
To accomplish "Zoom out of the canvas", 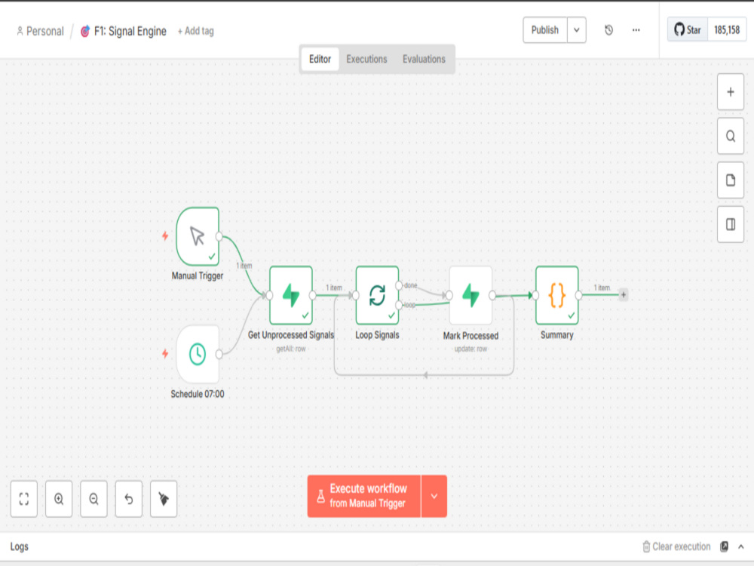I will coord(93,499).
